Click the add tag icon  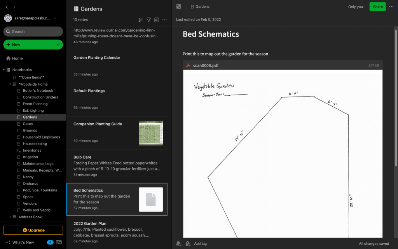[x=188, y=244]
